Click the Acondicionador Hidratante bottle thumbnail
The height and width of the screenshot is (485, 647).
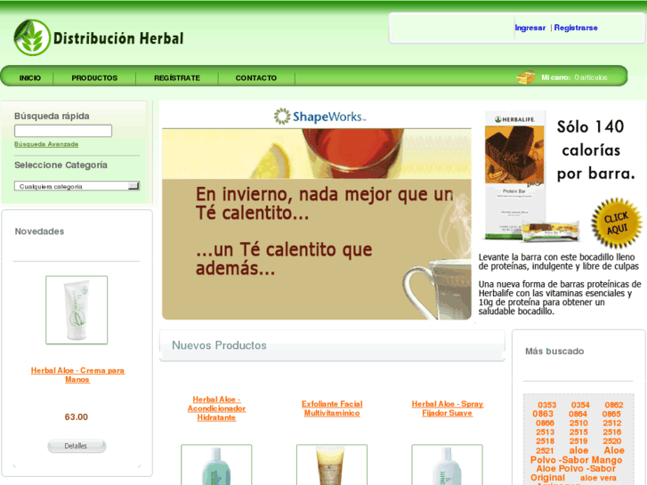point(216,465)
